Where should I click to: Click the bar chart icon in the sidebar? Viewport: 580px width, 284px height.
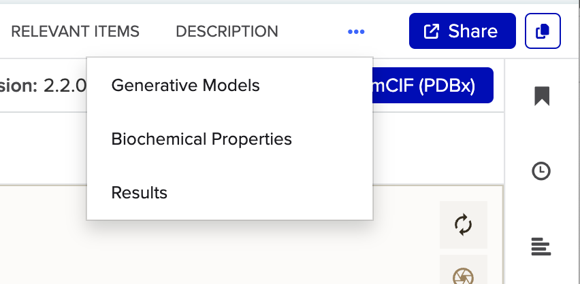point(541,247)
